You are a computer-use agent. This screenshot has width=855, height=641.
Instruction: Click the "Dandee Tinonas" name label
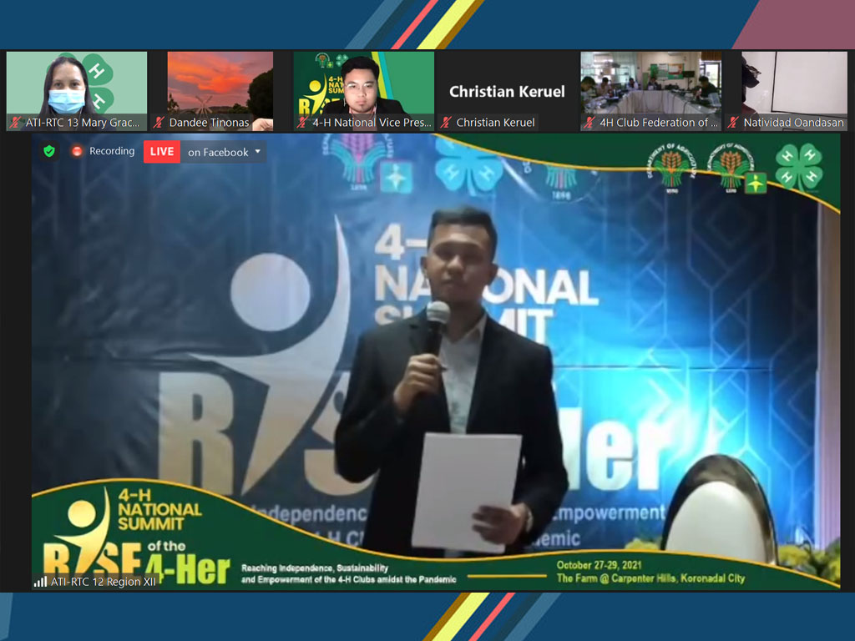(209, 123)
